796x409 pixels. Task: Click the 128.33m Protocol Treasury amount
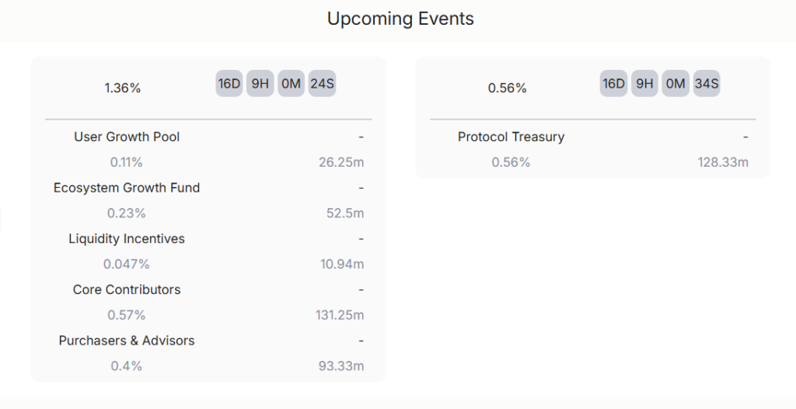click(723, 162)
